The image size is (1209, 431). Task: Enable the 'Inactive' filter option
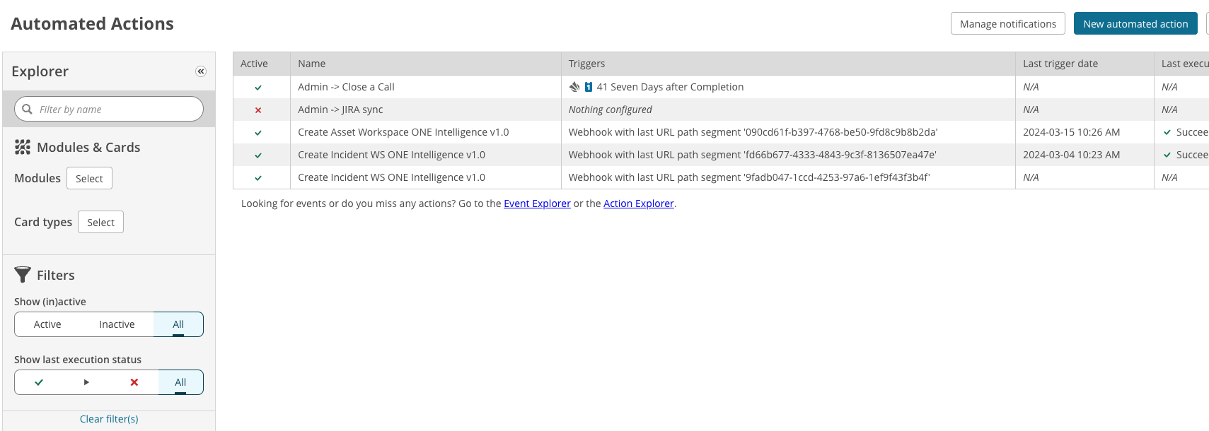point(117,324)
